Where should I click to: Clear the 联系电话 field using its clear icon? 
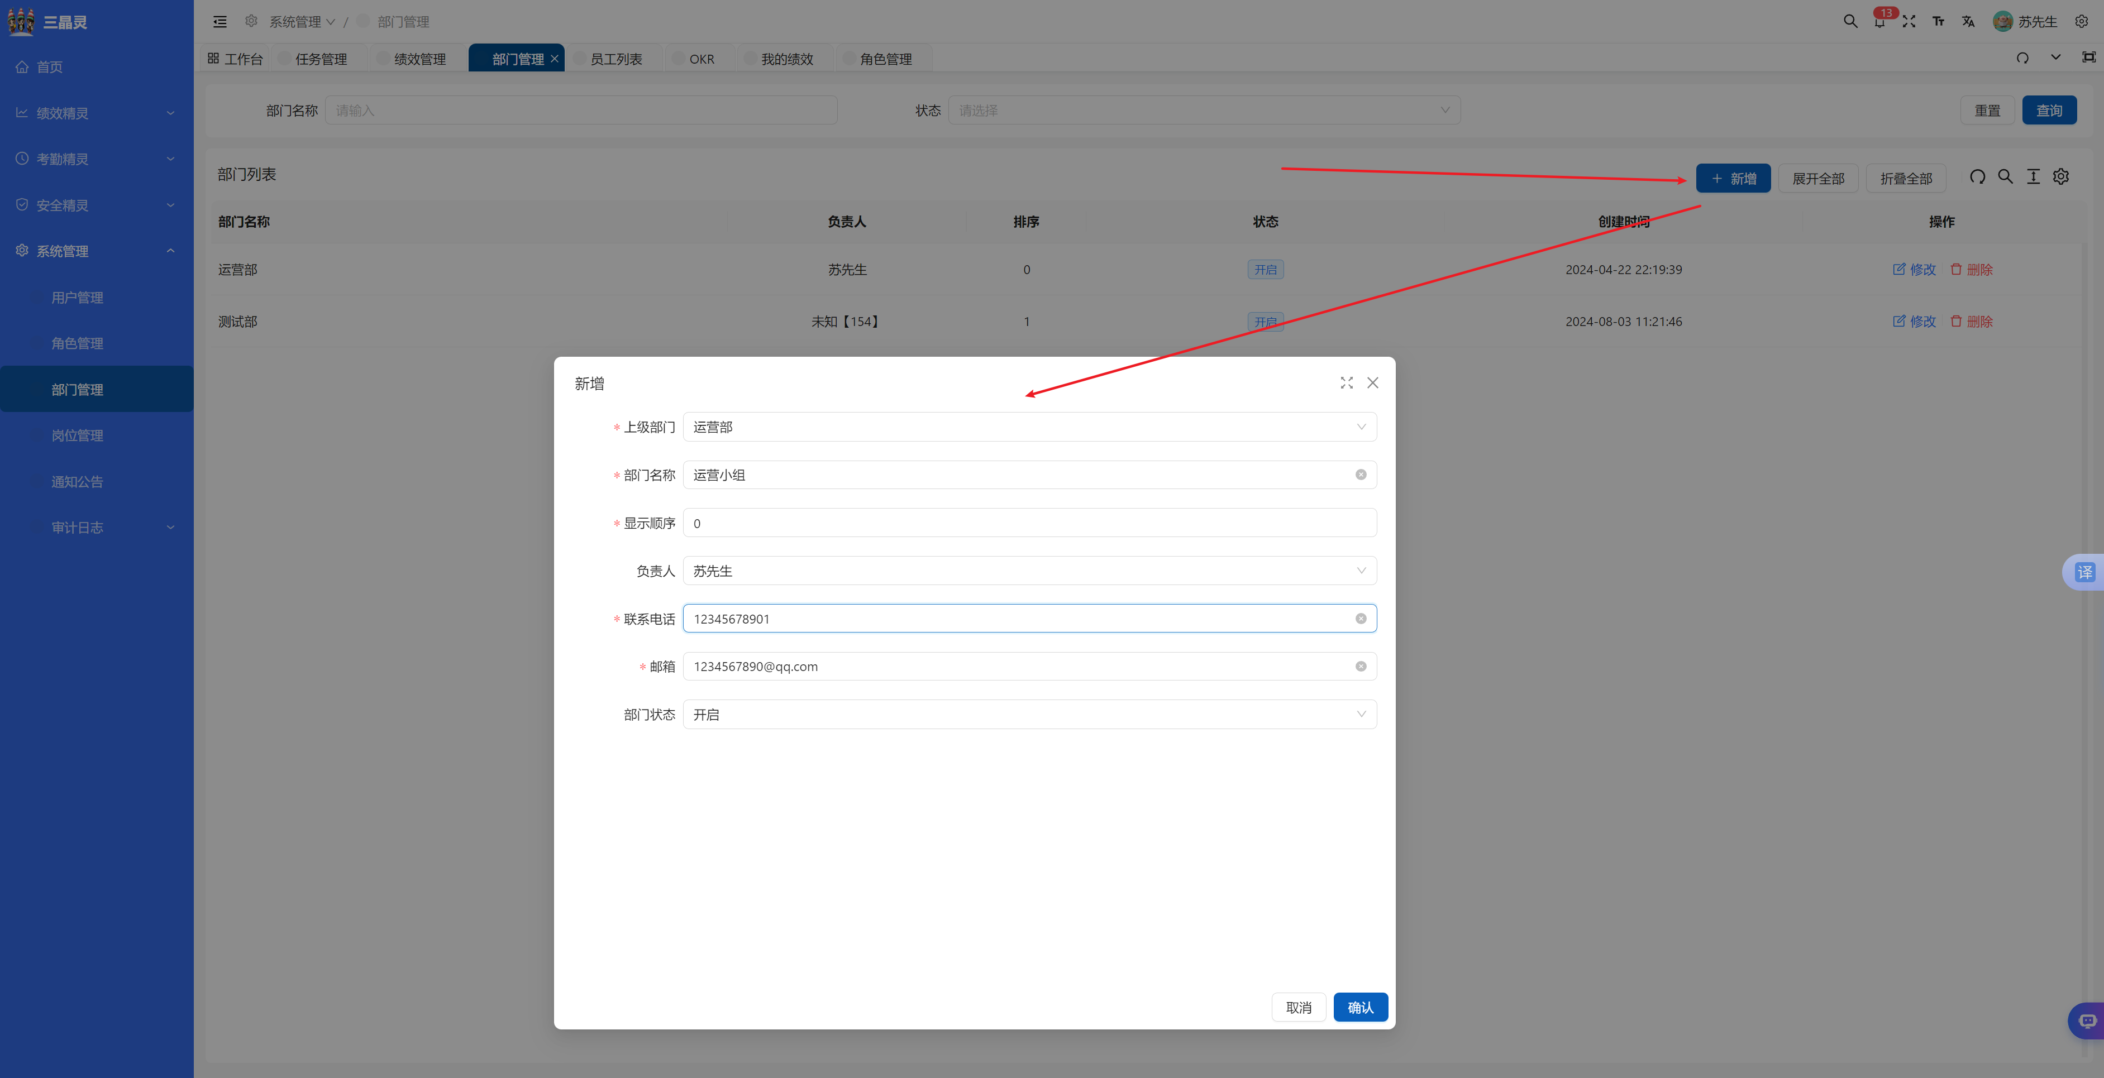click(1361, 619)
